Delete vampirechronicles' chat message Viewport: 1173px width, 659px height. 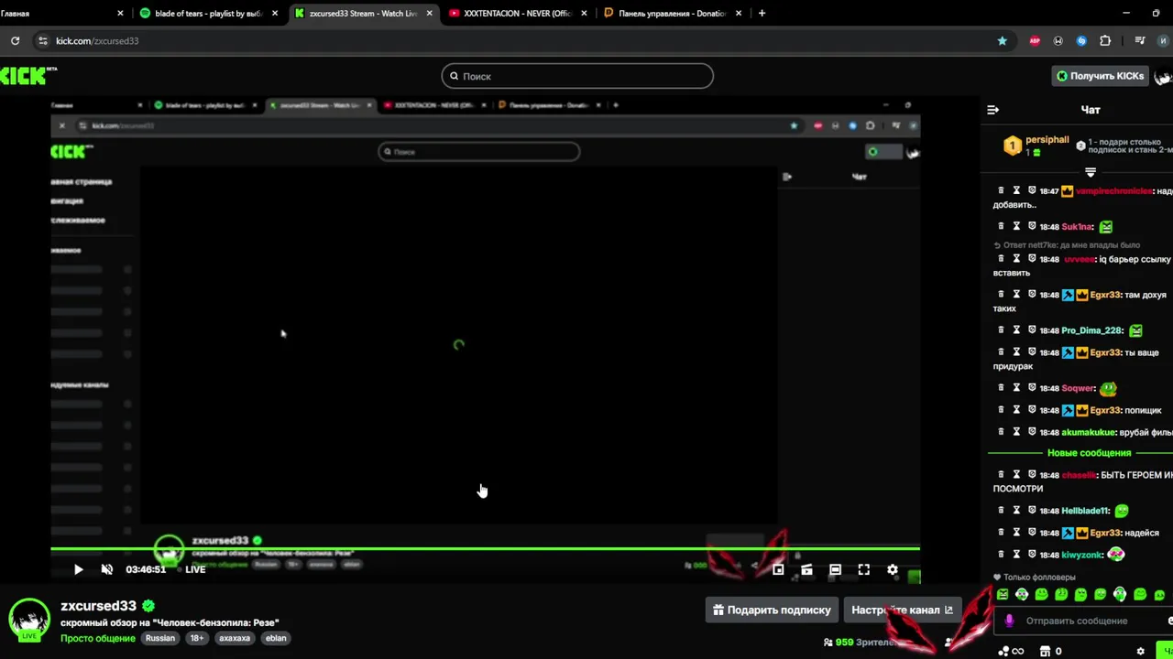point(1000,190)
